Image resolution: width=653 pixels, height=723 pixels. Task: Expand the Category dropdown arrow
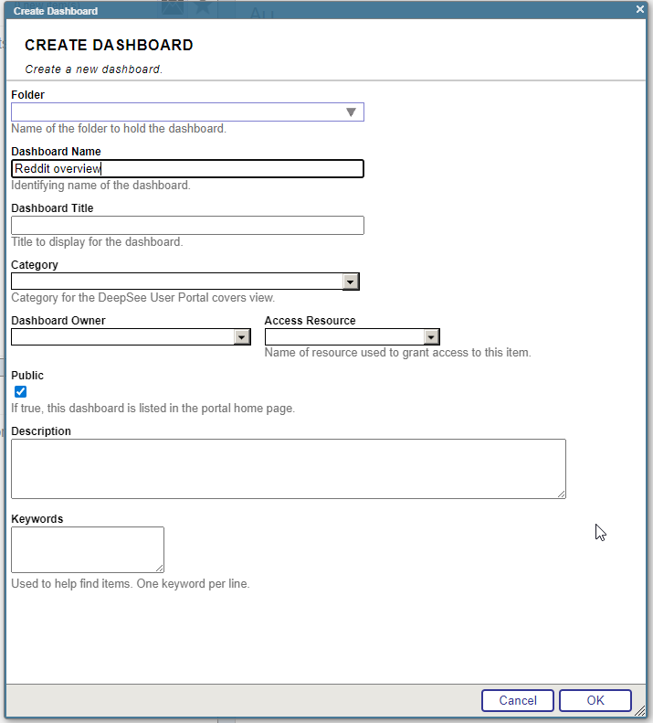coord(351,282)
